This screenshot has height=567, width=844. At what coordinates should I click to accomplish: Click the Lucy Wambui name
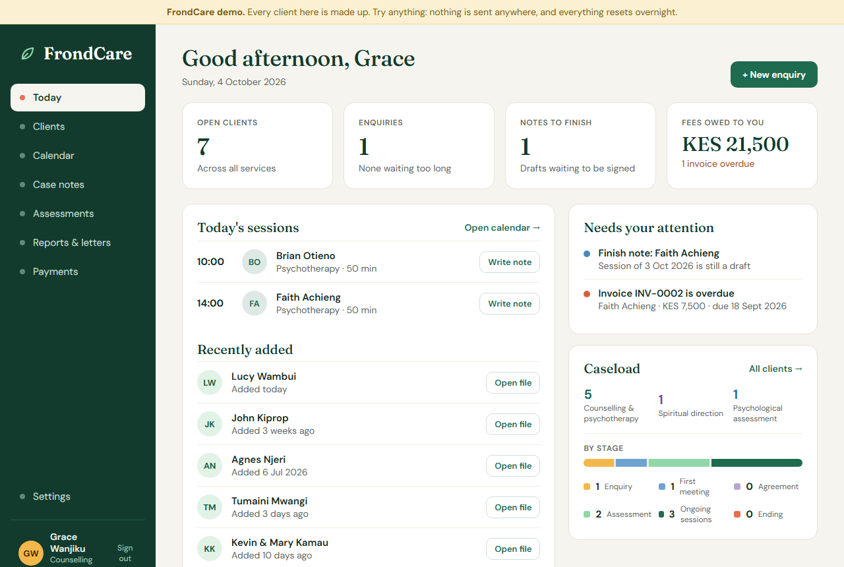[x=264, y=376]
